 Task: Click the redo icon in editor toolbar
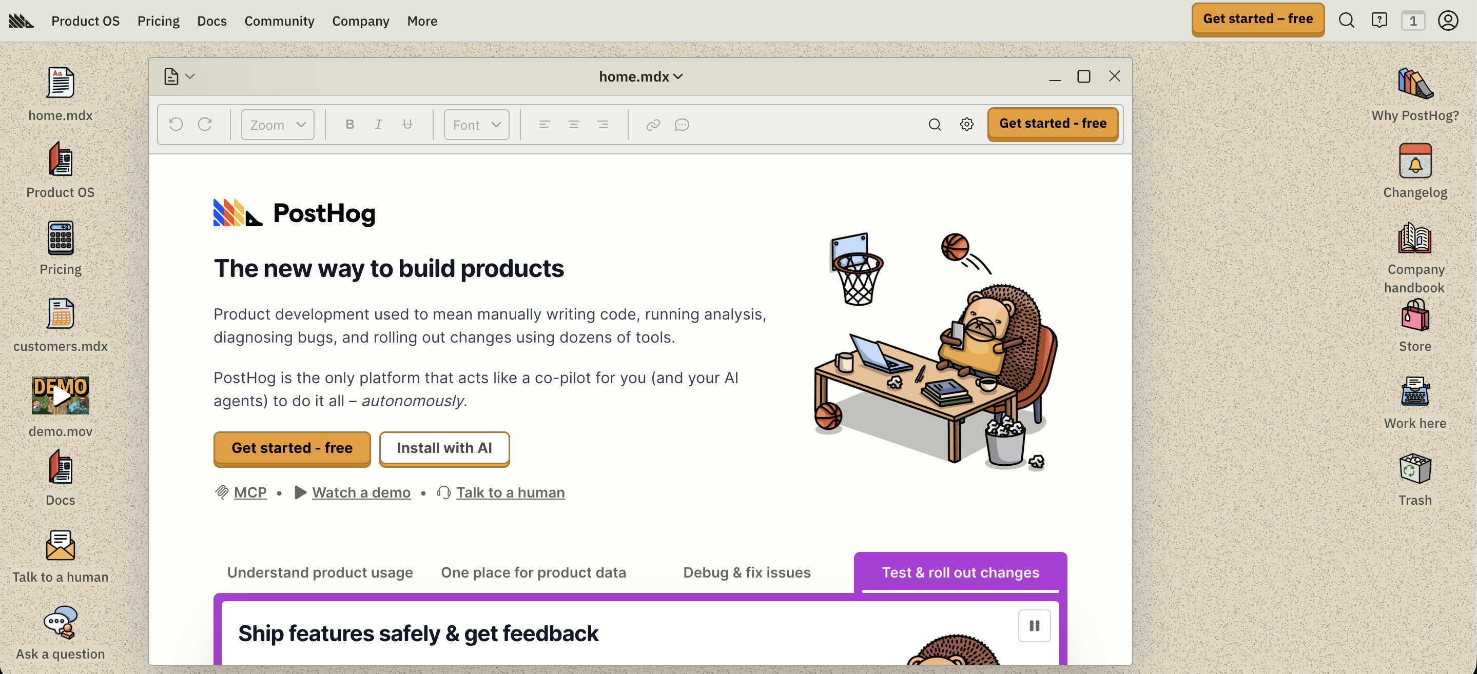205,124
